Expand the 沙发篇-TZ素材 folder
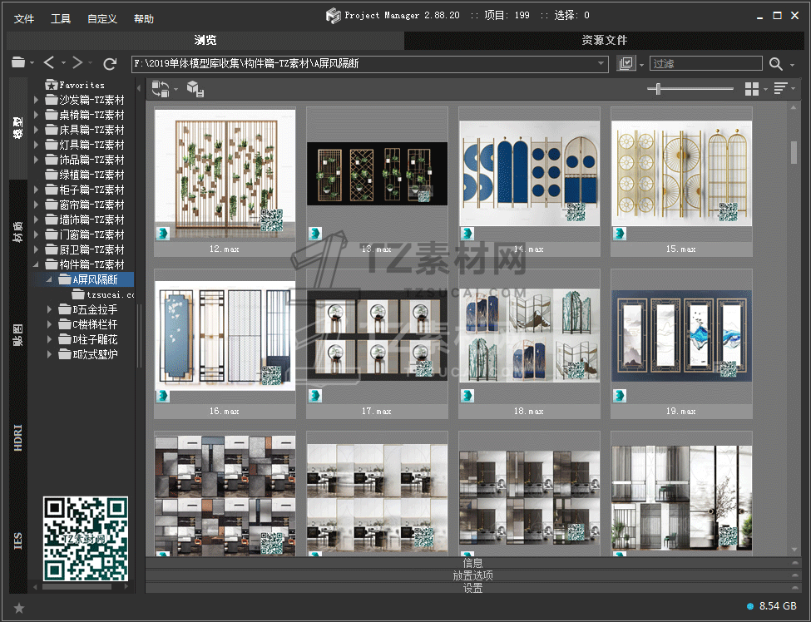Screen dimensions: 811x622 tap(37, 100)
